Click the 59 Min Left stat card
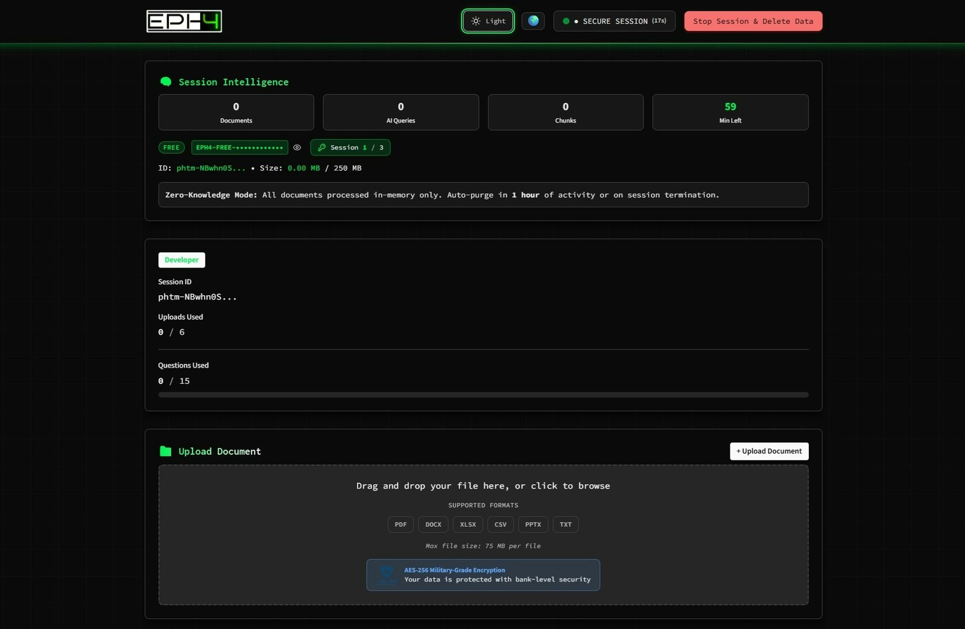Screen dimensions: 965x629 click(x=730, y=112)
